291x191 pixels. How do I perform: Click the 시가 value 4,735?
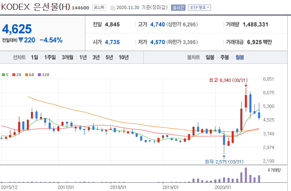[112, 42]
